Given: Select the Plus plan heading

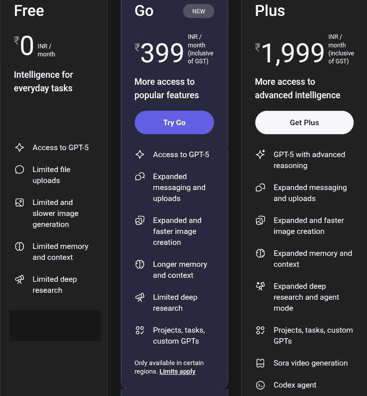Looking at the screenshot, I should tap(270, 11).
